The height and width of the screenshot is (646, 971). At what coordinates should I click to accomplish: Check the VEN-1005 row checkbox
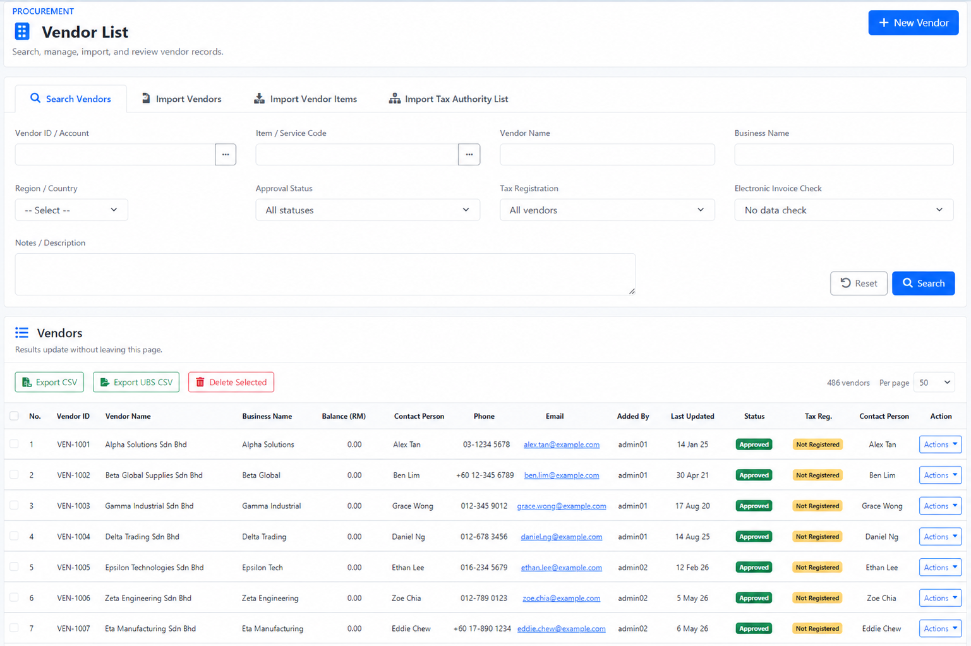pos(14,566)
